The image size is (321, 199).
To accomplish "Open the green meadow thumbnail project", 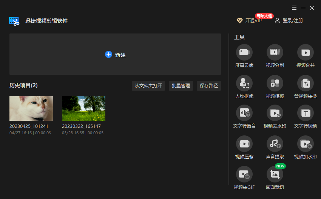I will tap(83, 108).
